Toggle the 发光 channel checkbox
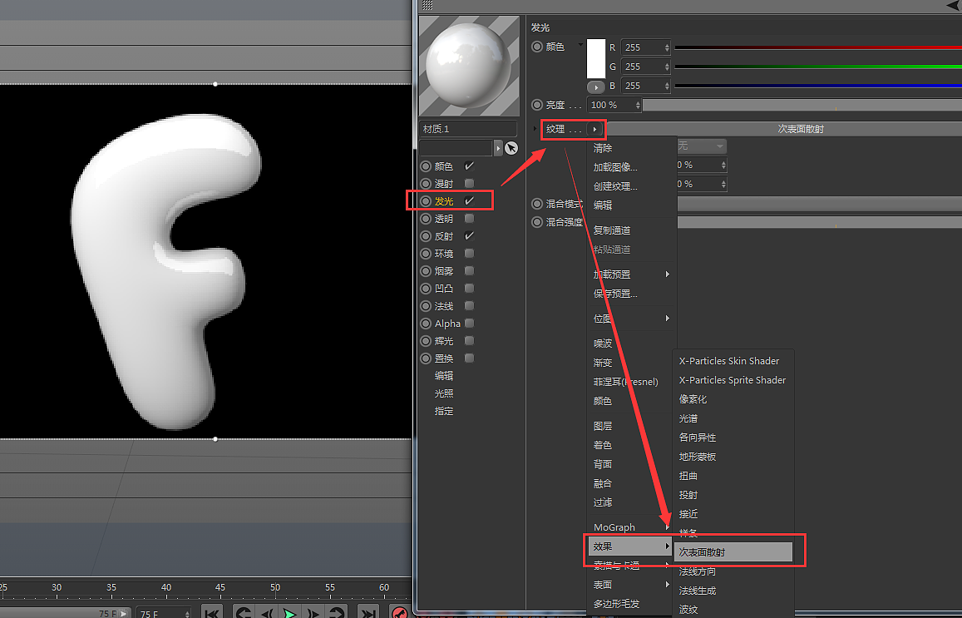 tap(469, 200)
